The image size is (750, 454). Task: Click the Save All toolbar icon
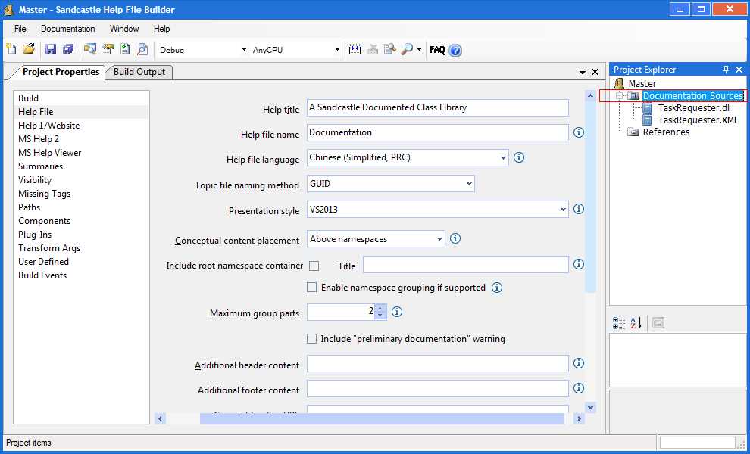coord(68,49)
